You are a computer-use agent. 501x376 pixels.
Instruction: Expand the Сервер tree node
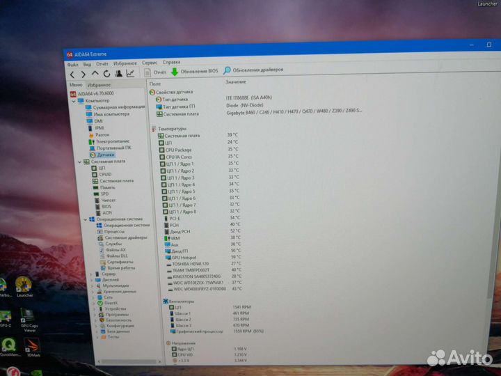[91, 274]
